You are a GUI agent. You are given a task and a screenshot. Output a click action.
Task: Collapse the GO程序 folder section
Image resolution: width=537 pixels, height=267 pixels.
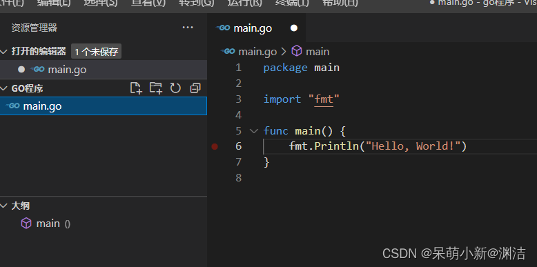3,89
